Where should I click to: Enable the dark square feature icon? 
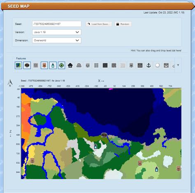(x=105, y=65)
